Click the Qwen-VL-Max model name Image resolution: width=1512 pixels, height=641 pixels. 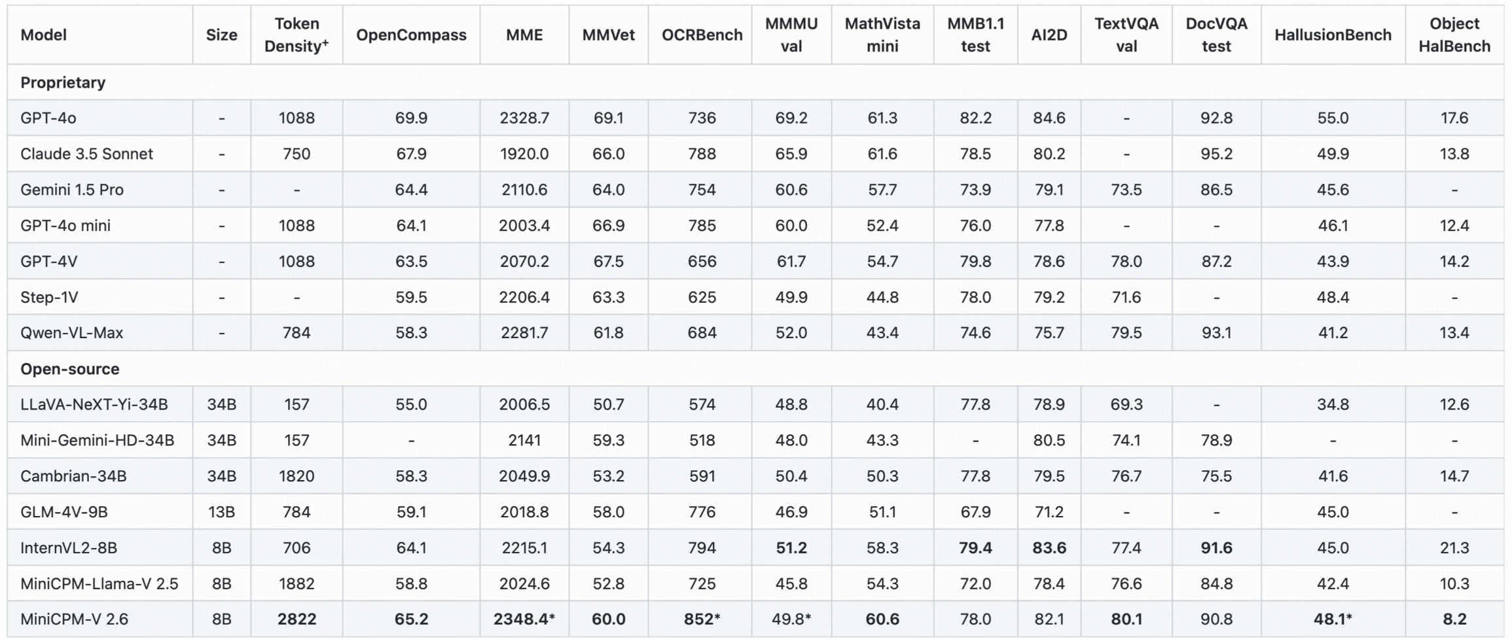coord(72,333)
